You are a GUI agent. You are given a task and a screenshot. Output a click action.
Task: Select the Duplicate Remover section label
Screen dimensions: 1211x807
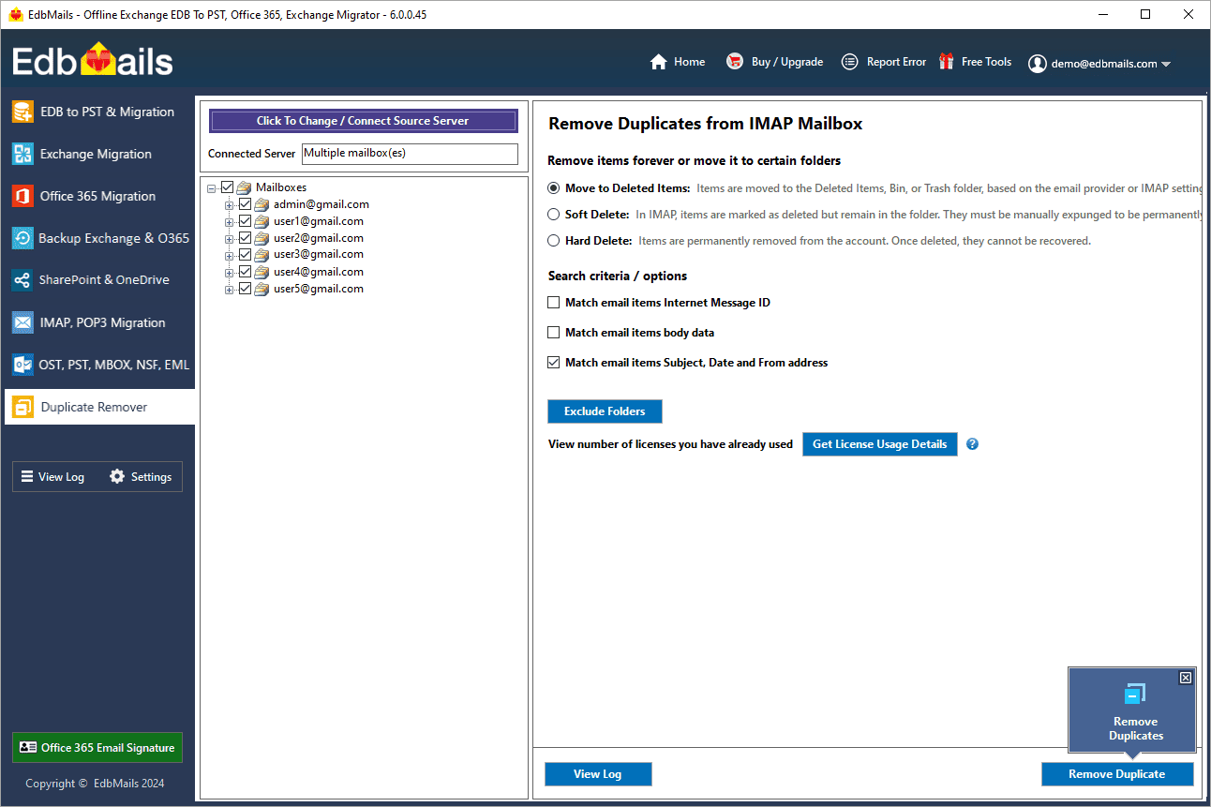pos(94,407)
